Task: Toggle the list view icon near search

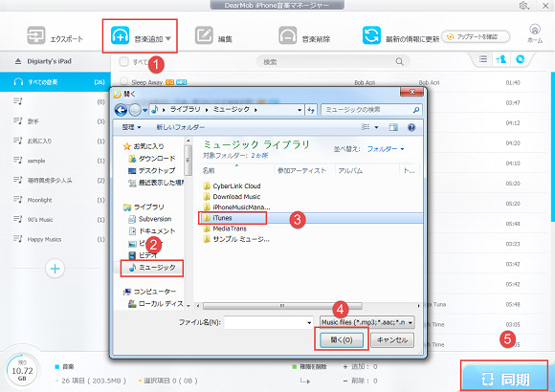Action: 483,59
